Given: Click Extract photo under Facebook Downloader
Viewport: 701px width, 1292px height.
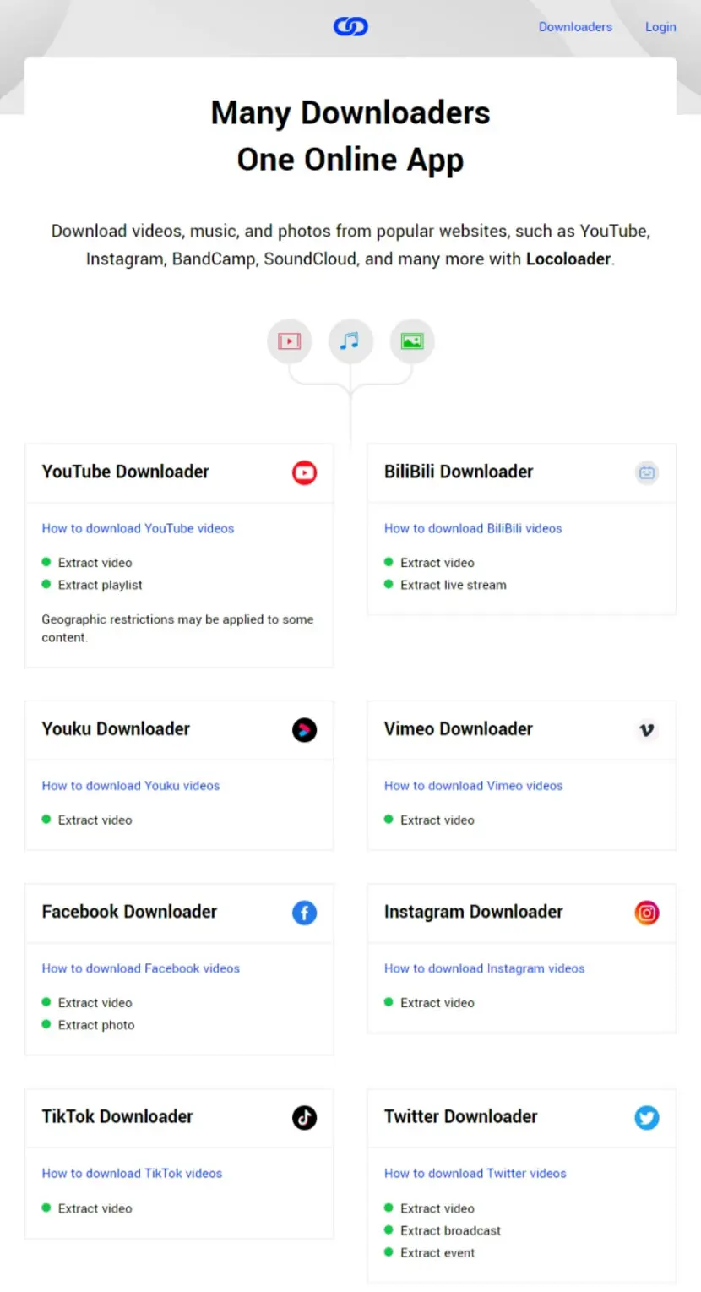Looking at the screenshot, I should (x=96, y=1025).
